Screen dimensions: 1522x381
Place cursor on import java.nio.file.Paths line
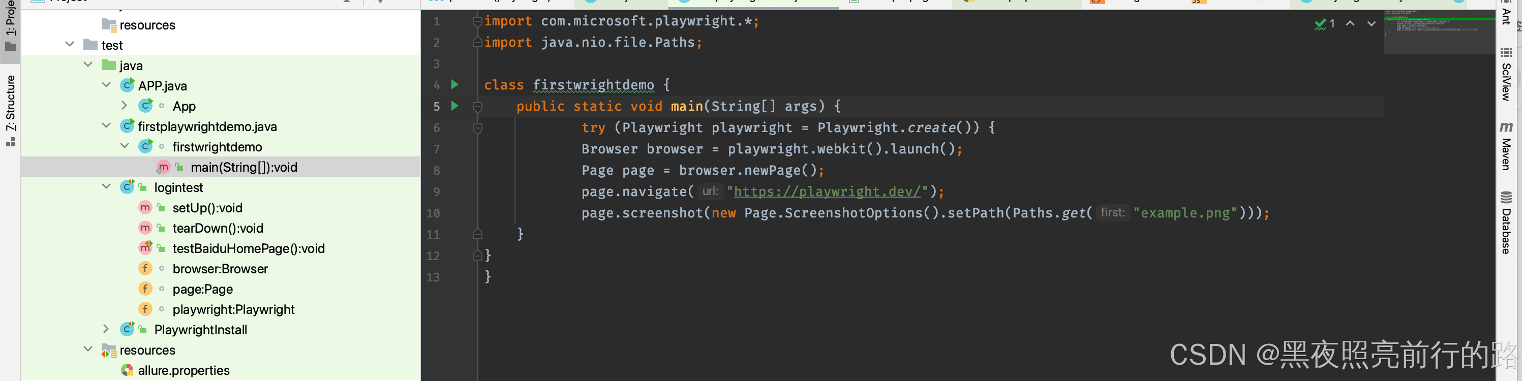tap(593, 43)
